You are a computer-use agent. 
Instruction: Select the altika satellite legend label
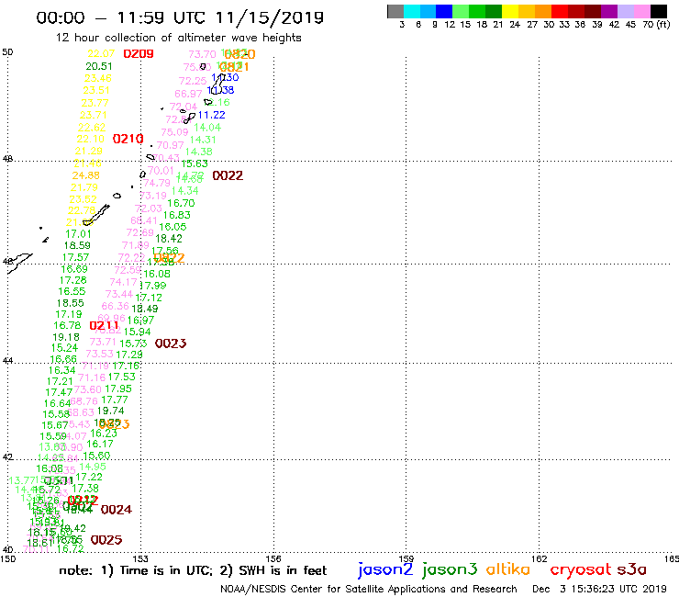coord(507,569)
